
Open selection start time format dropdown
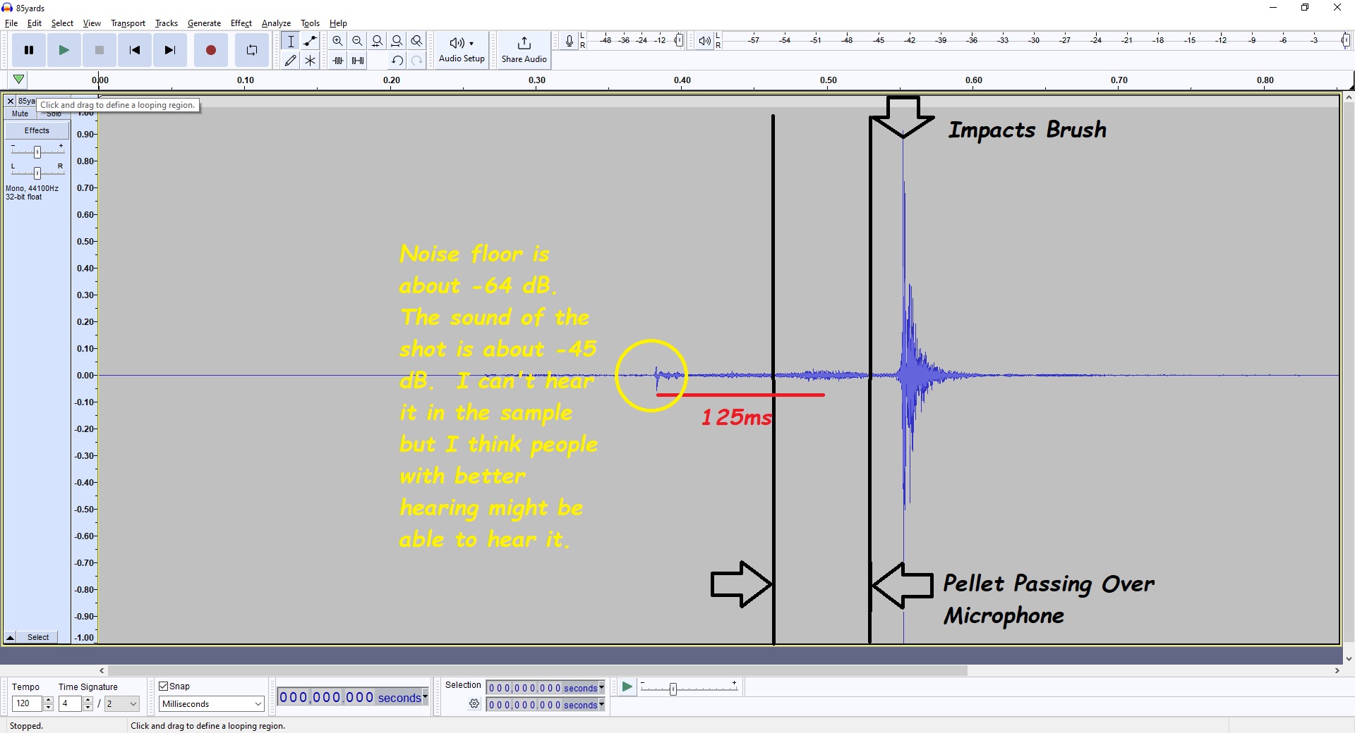(x=602, y=688)
